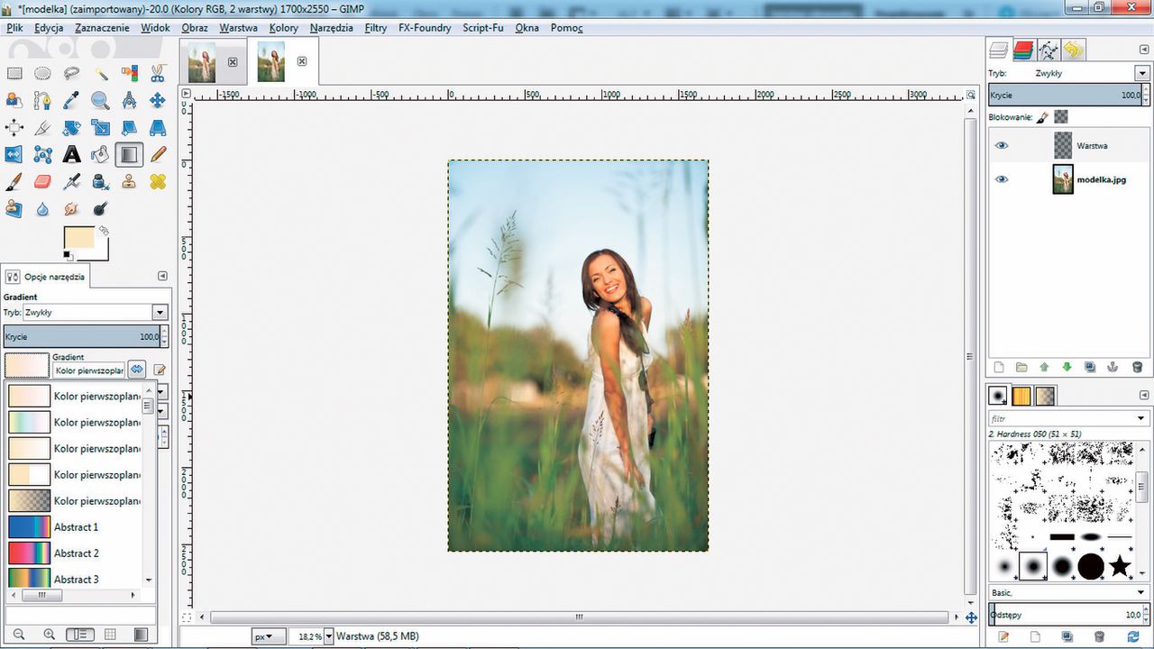Screen dimensions: 1154x649
Task: Select the Move tool
Action: (x=158, y=100)
